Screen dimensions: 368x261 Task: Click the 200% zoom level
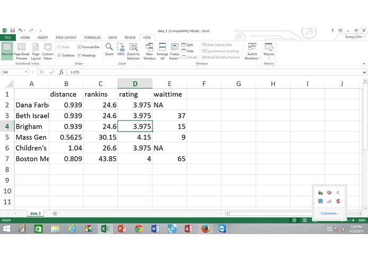(362, 220)
